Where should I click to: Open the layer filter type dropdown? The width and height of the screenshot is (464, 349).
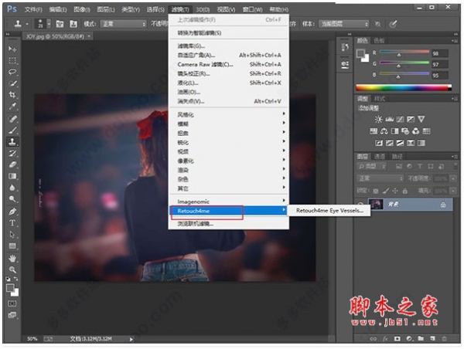coord(372,166)
